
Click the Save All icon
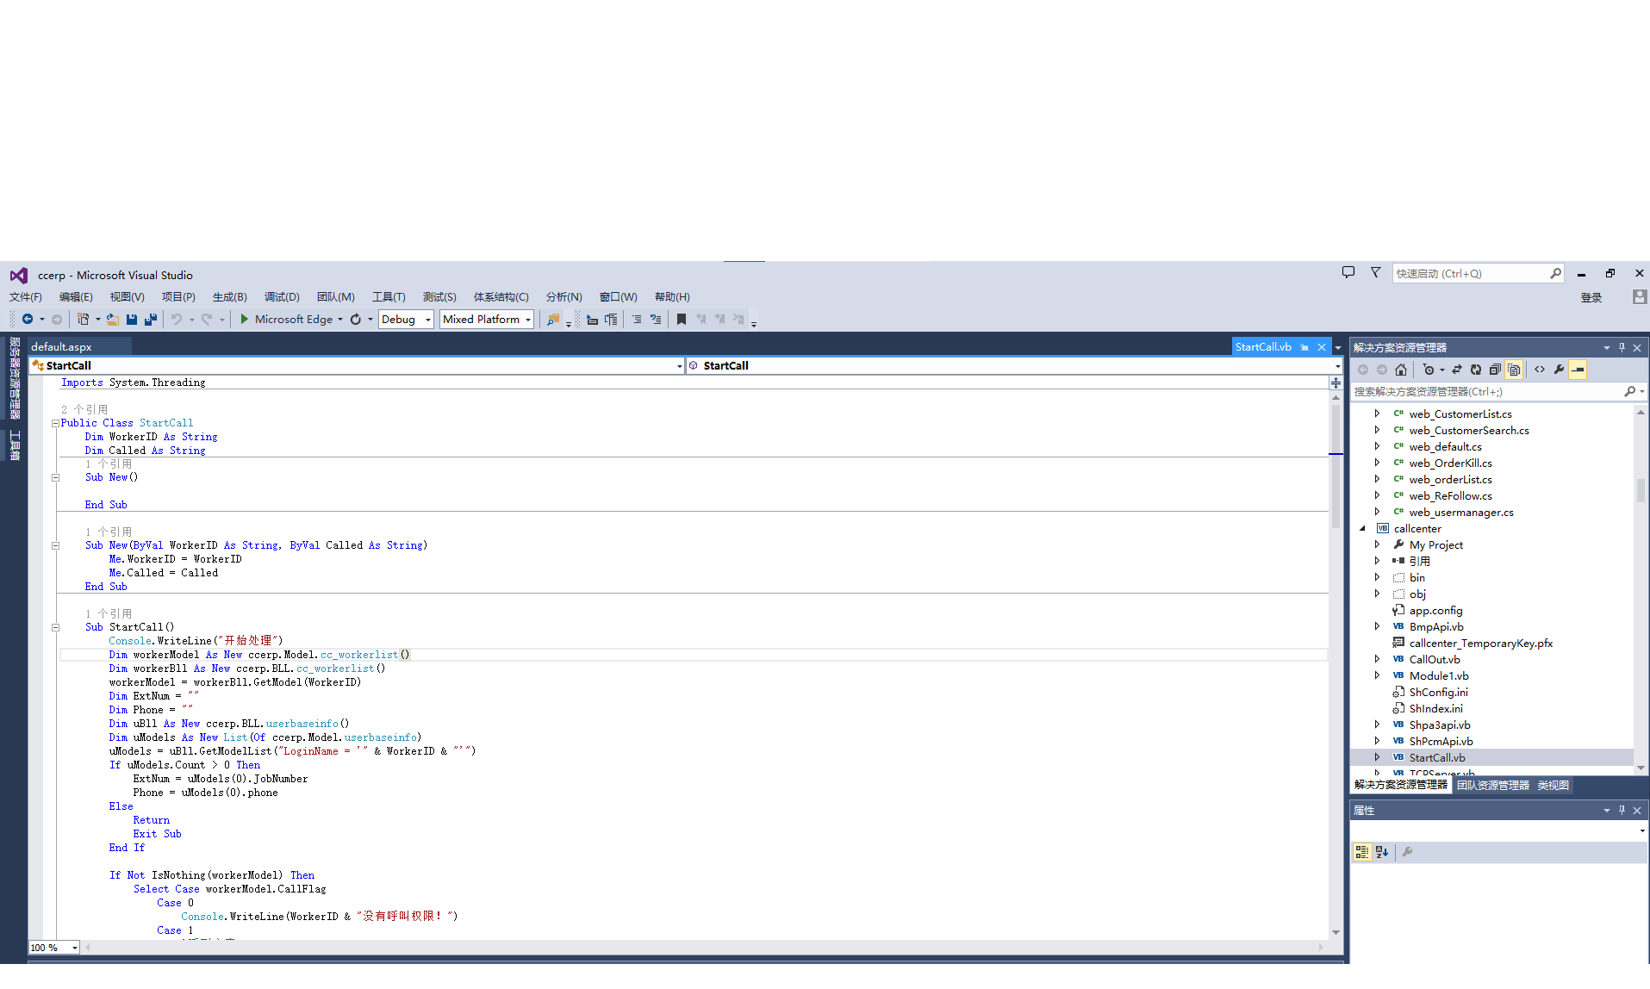pyautogui.click(x=151, y=319)
